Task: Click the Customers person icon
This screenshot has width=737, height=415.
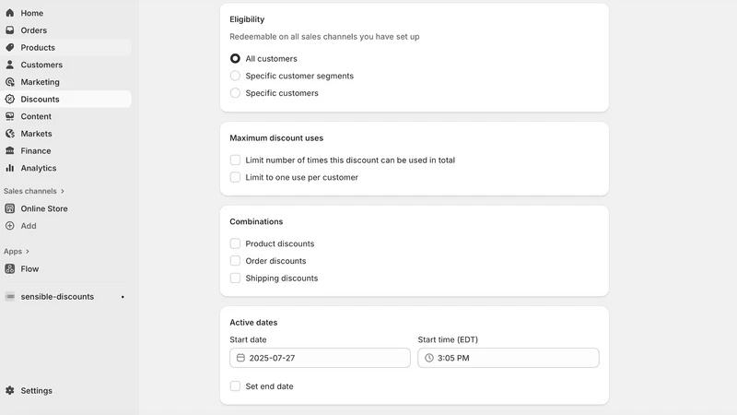Action: (x=10, y=65)
